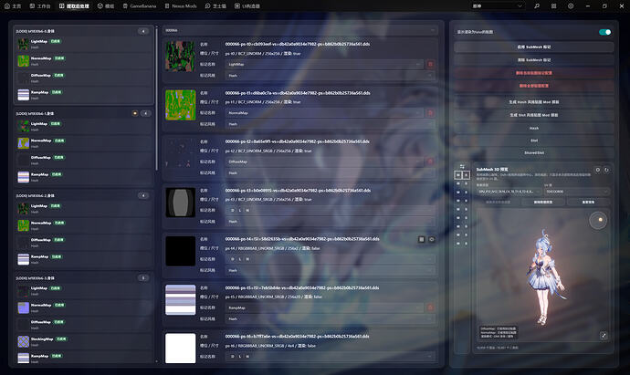Click the SharedSlot button

tap(534, 153)
